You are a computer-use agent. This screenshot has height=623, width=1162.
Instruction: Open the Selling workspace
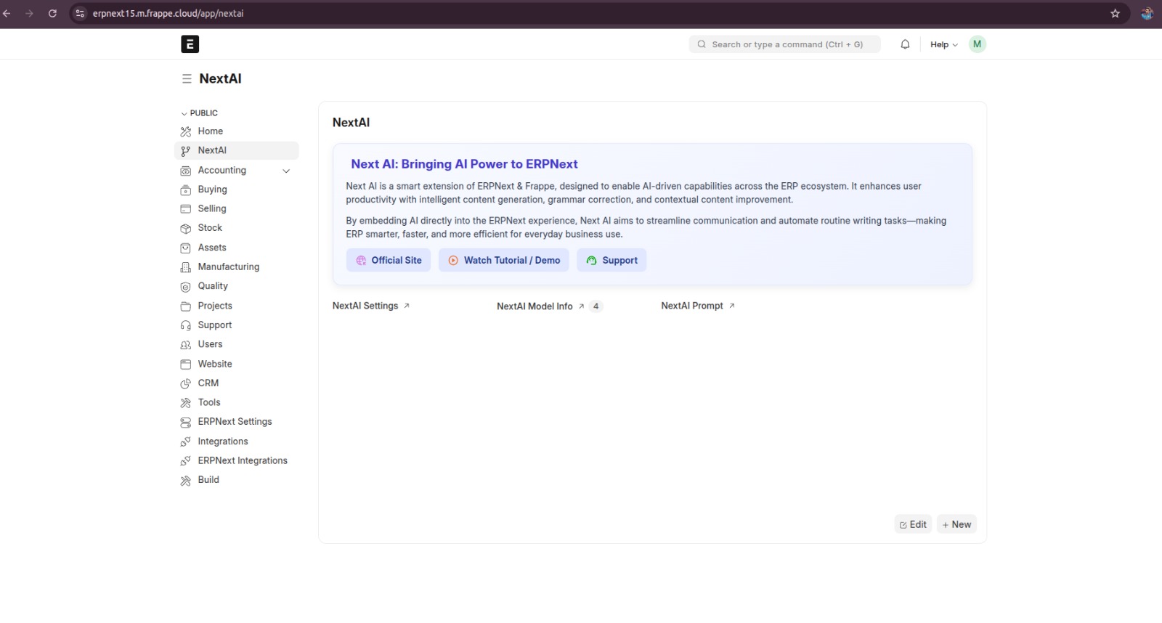[212, 208]
